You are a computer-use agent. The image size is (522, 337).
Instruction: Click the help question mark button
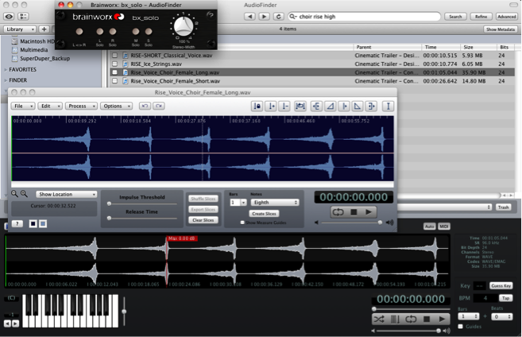(x=17, y=223)
